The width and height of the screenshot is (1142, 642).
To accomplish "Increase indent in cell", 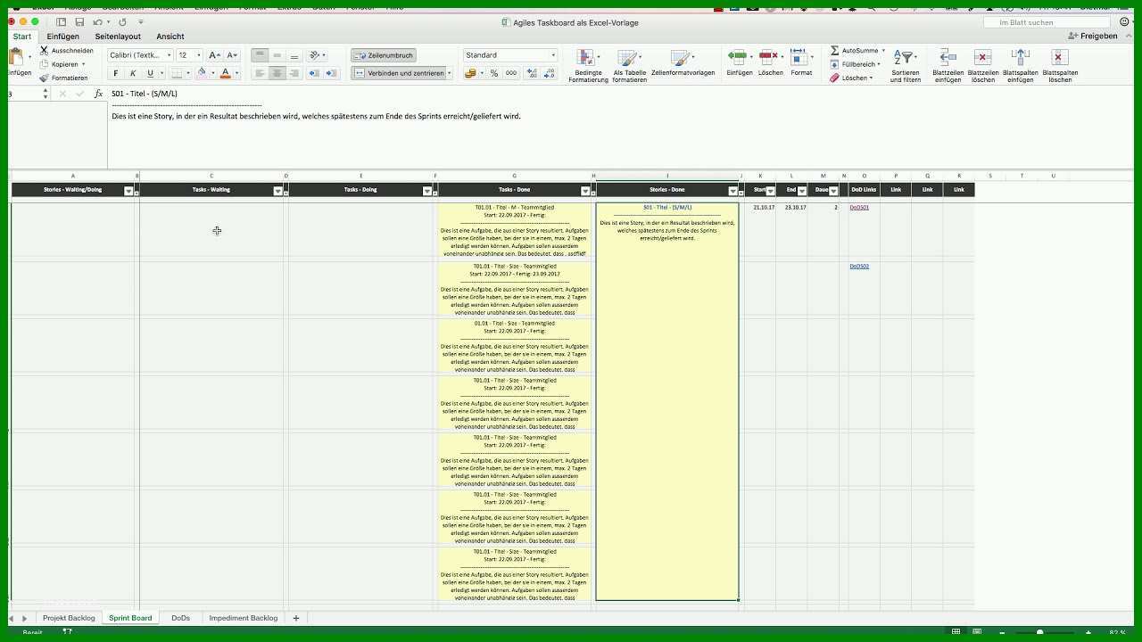I will [332, 73].
